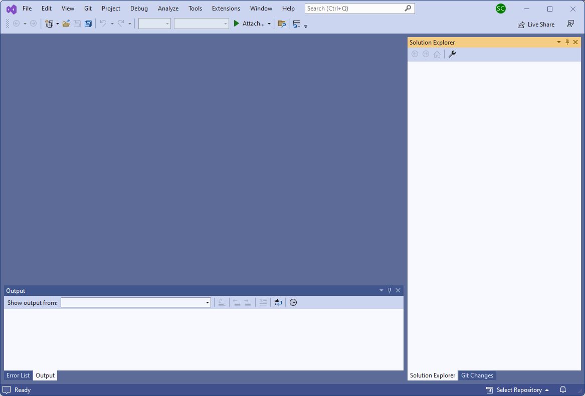
Task: Open the Solution Platforms combo box
Action: [x=202, y=24]
